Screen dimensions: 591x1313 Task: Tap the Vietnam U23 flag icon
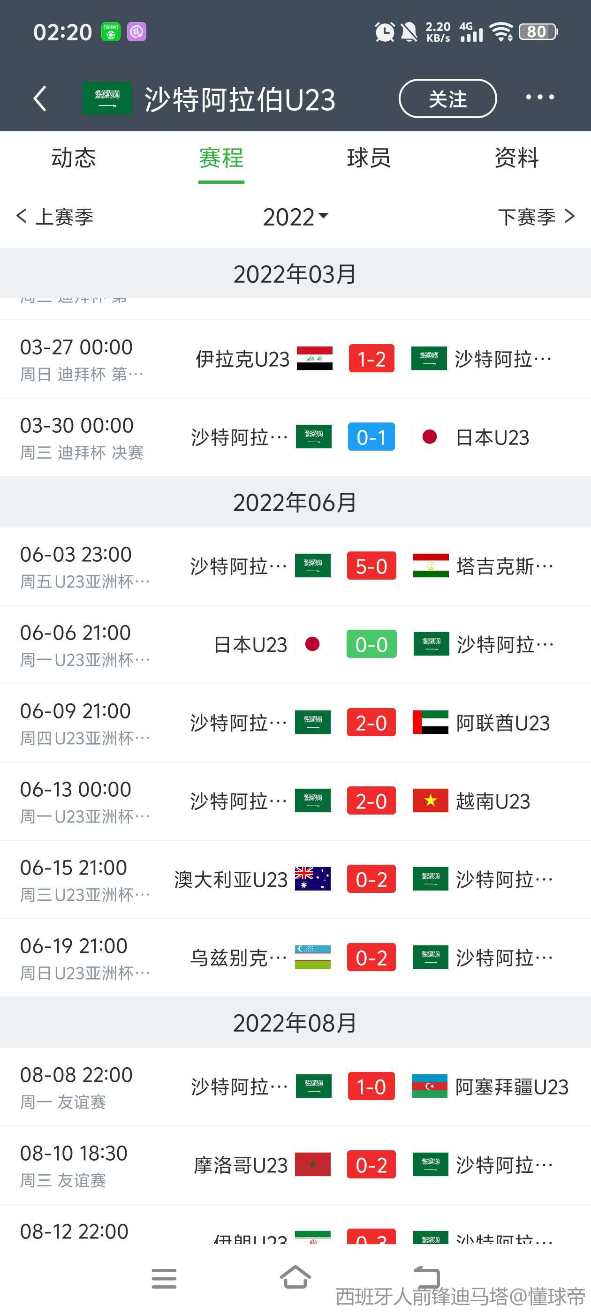point(431,801)
